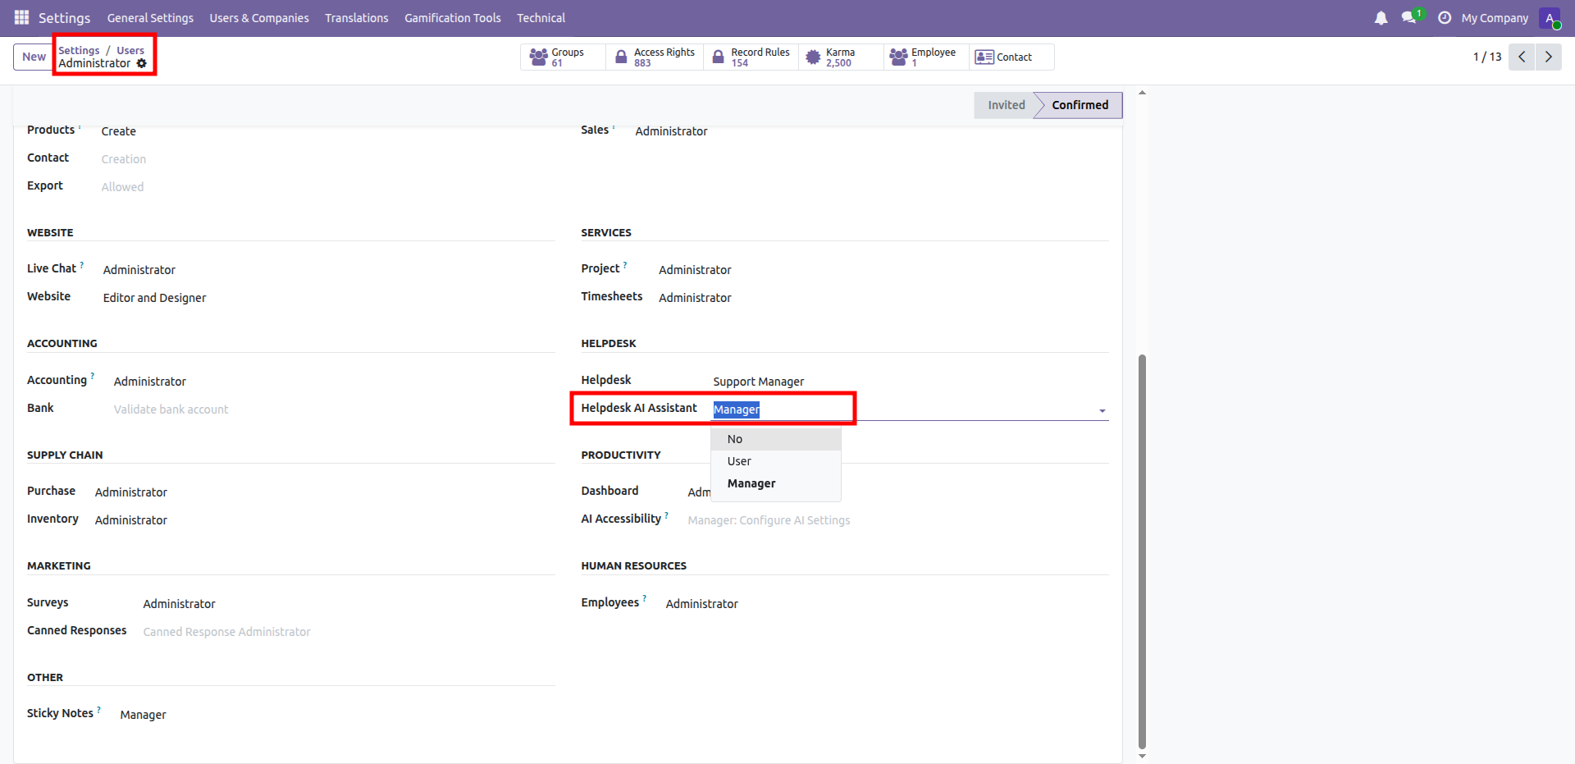Screen dimensions: 1575x764
Task: Open General Settings menu
Action: pos(150,18)
